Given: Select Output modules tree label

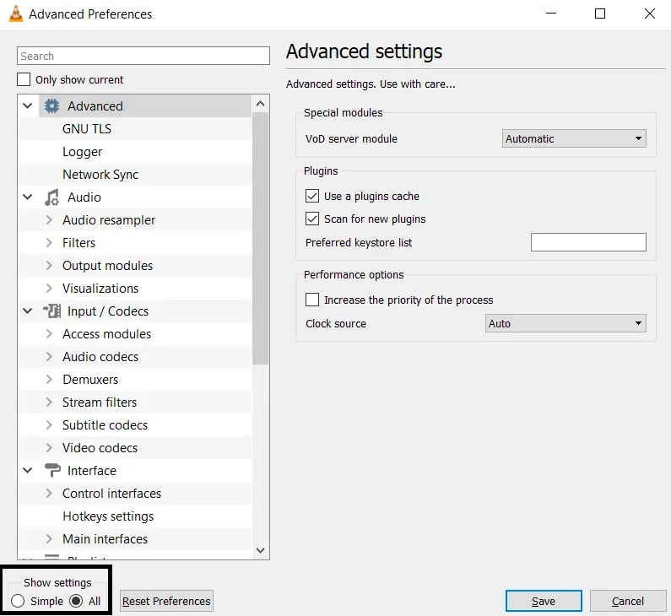Looking at the screenshot, I should click(107, 266).
